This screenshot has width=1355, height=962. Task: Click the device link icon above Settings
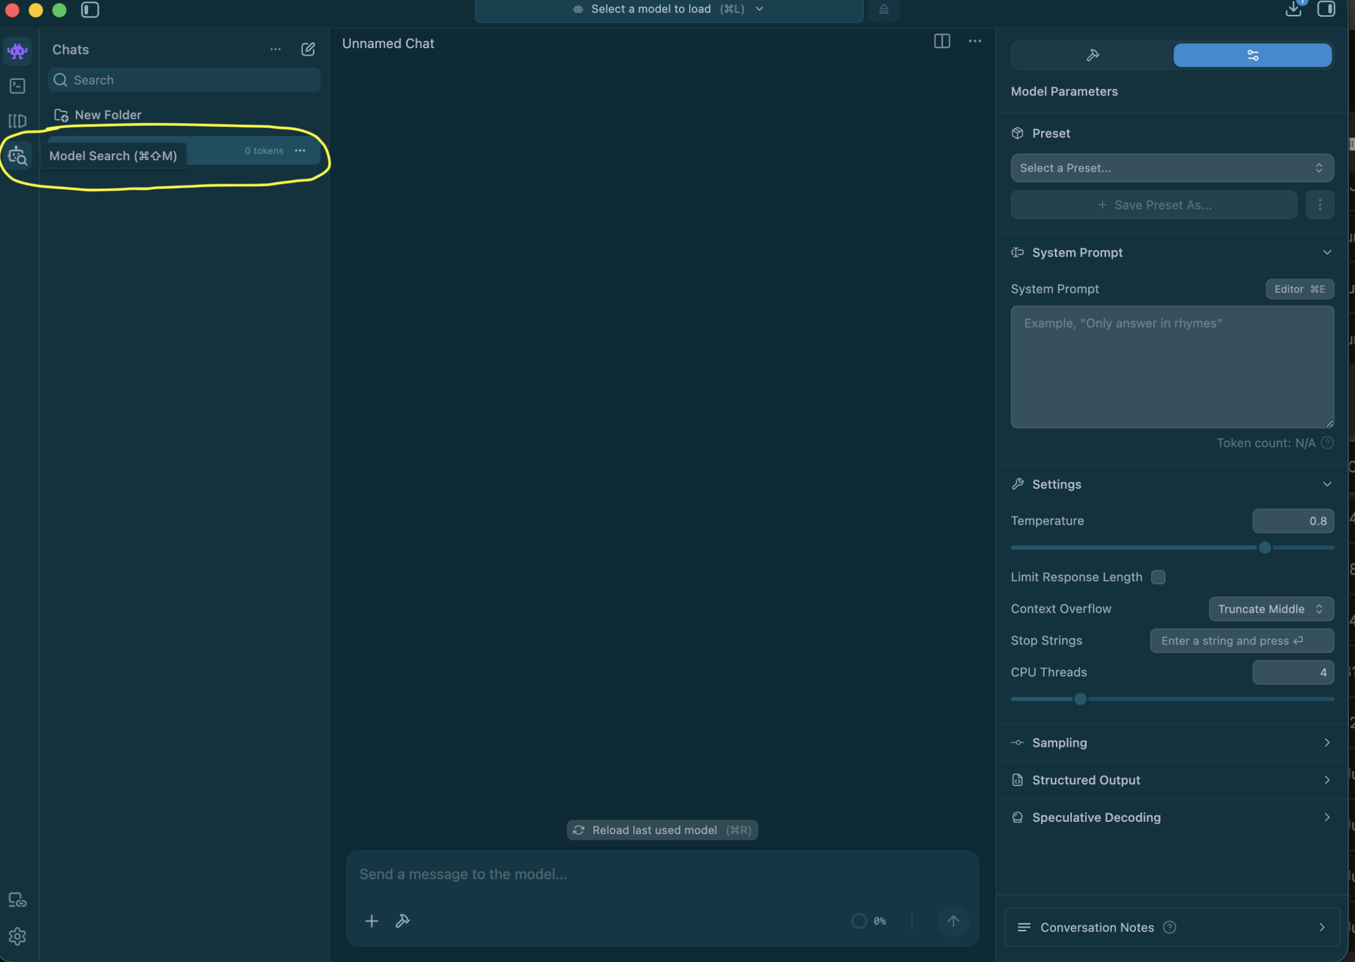click(17, 901)
